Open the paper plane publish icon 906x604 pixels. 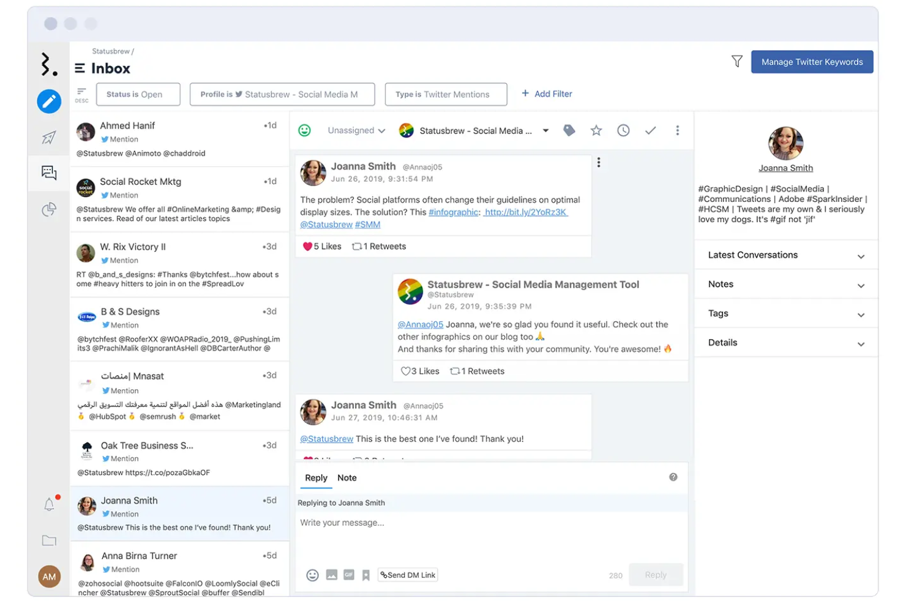(x=49, y=137)
